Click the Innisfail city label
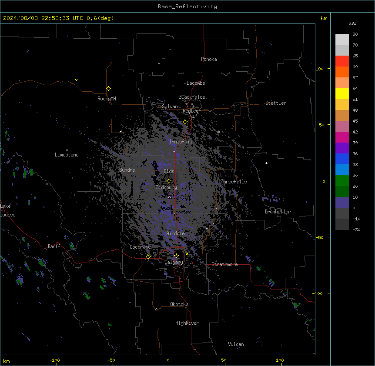 (x=181, y=142)
